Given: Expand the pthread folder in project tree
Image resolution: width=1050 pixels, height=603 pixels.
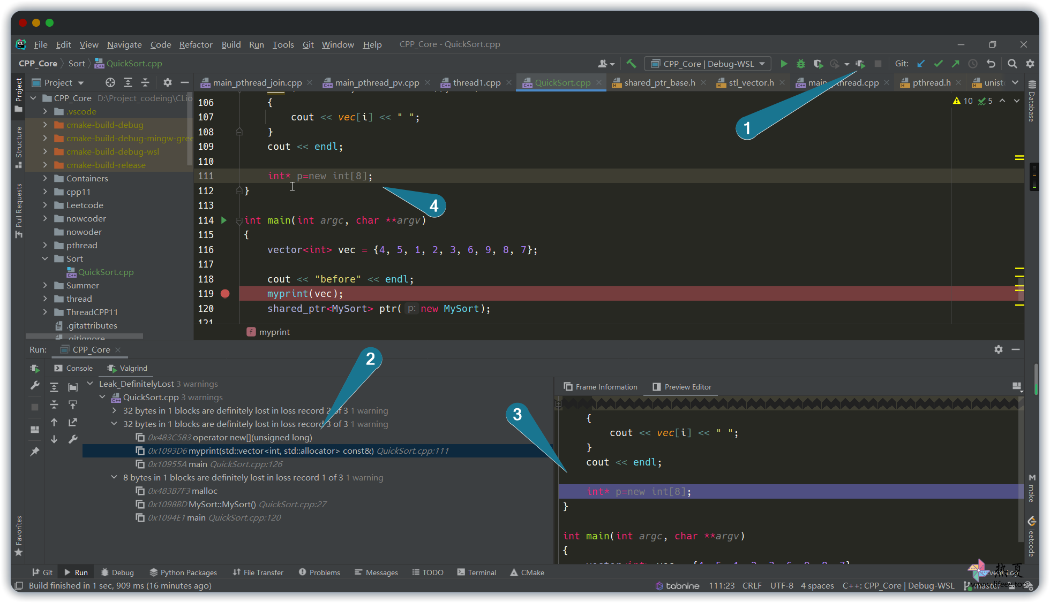Looking at the screenshot, I should (45, 245).
